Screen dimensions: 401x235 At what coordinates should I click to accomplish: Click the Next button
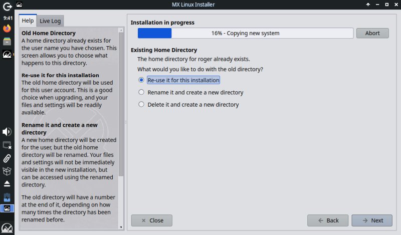click(x=372, y=220)
